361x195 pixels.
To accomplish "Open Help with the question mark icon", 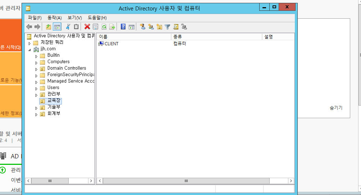I will click(x=123, y=27).
